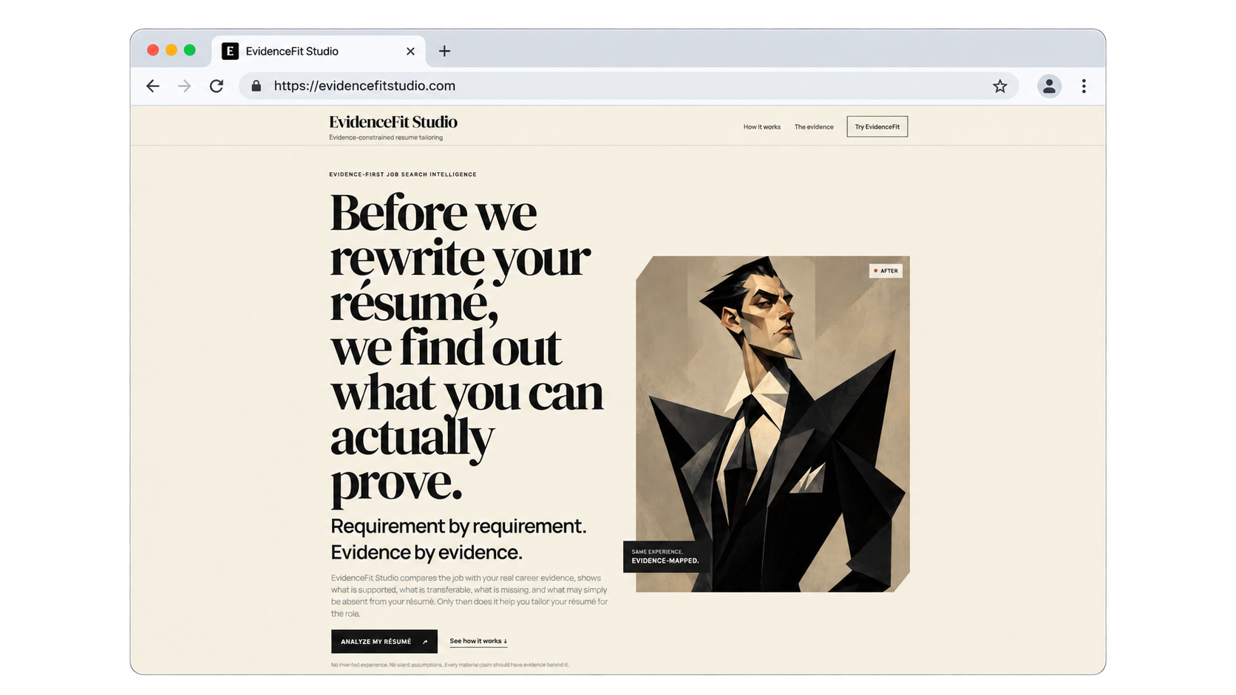
Task: Open the How it works nav link
Action: tap(762, 127)
